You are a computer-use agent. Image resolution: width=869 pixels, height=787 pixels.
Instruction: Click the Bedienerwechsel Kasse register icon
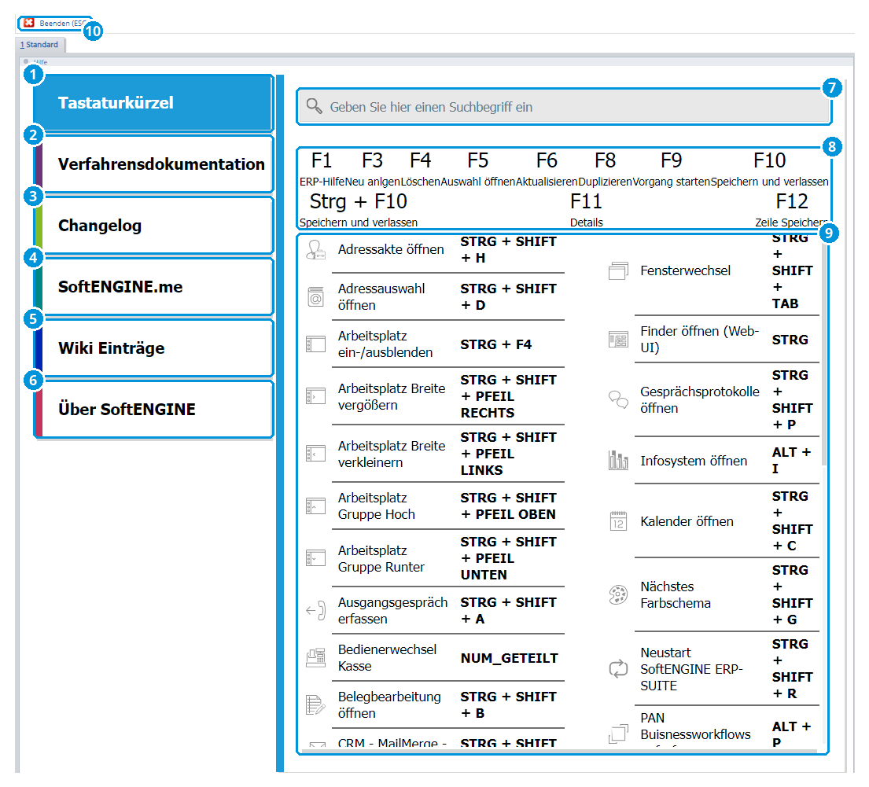[x=316, y=658]
